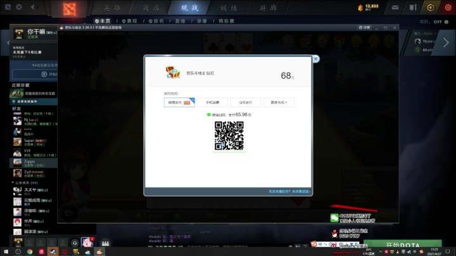Click the taskbar clock showing 17:25
This screenshot has width=456, height=256.
tap(434, 252)
